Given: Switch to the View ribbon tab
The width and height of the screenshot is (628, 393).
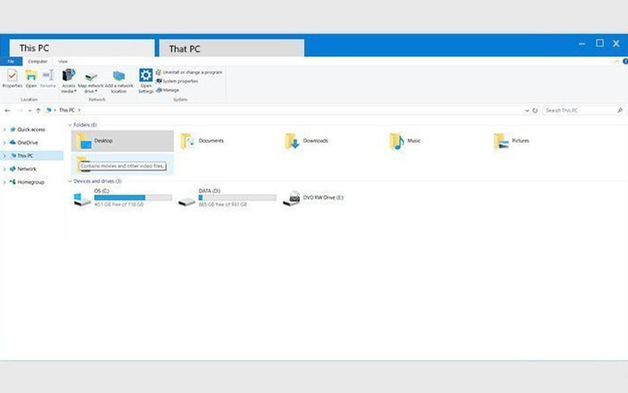Looking at the screenshot, I should pos(63,61).
